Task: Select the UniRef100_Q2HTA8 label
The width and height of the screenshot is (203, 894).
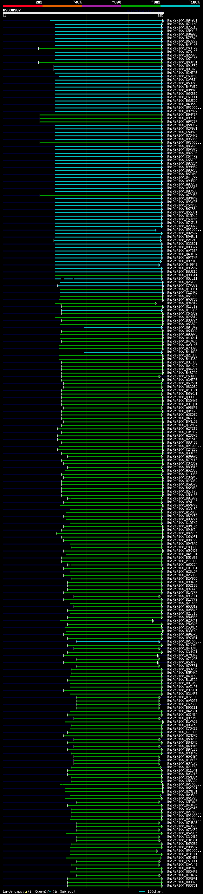Action: (x=182, y=73)
